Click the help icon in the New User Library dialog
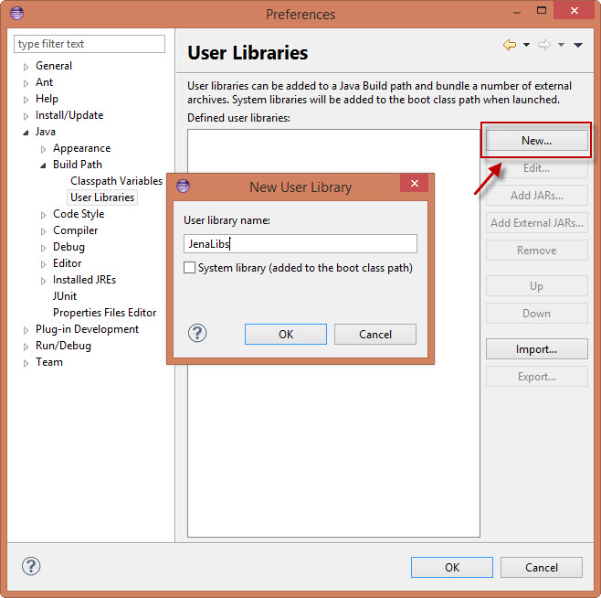This screenshot has width=601, height=598. tap(197, 334)
